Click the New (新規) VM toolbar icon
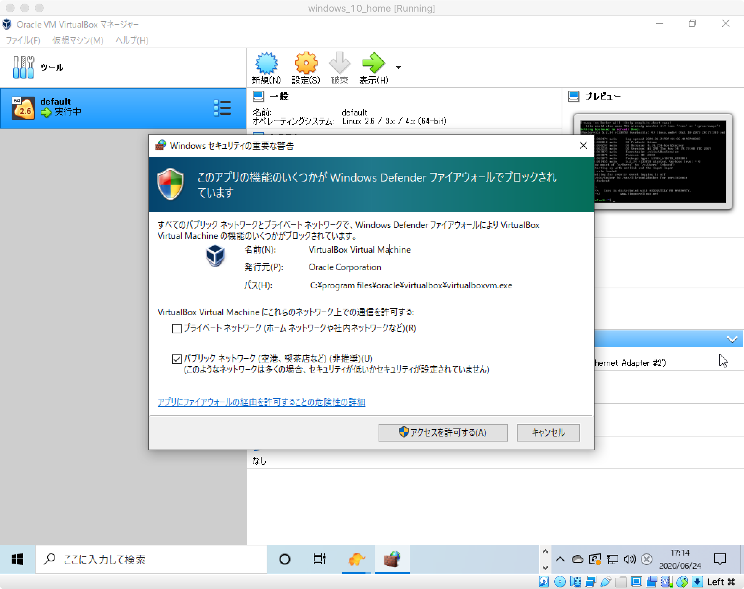This screenshot has width=744, height=589. tap(266, 64)
